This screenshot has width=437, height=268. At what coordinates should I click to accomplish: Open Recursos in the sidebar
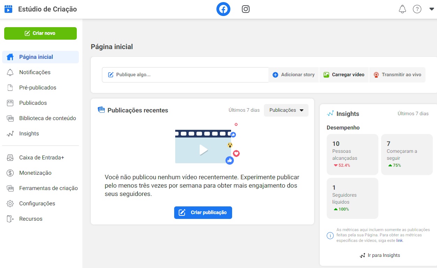[x=40, y=219]
